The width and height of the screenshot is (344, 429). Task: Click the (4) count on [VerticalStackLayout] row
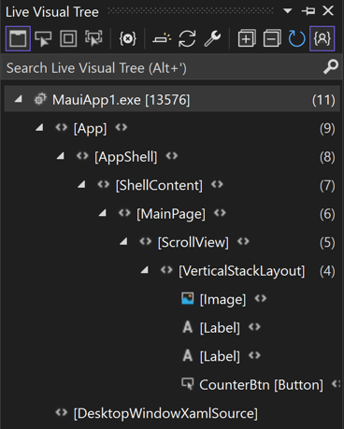[x=327, y=271]
